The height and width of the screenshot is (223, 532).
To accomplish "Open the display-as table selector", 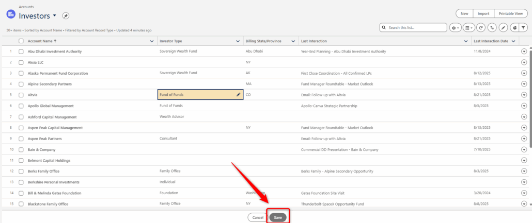I will 468,28.
